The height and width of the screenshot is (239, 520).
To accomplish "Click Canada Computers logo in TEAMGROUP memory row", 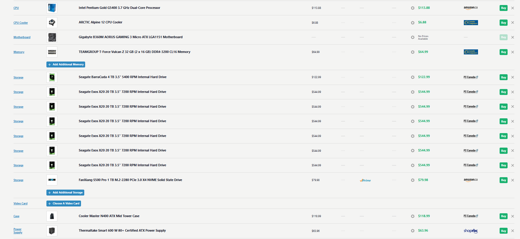I will point(471,52).
